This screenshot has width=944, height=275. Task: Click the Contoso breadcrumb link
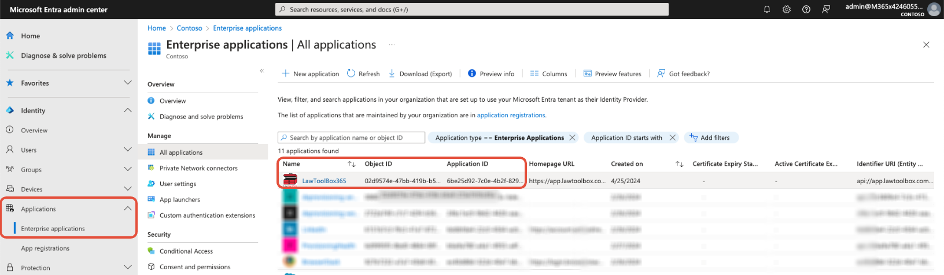coord(189,28)
